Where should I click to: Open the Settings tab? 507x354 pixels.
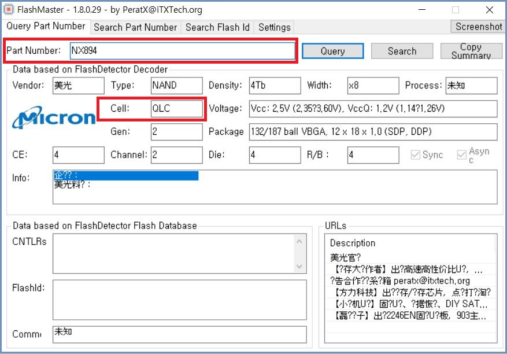coord(274,28)
